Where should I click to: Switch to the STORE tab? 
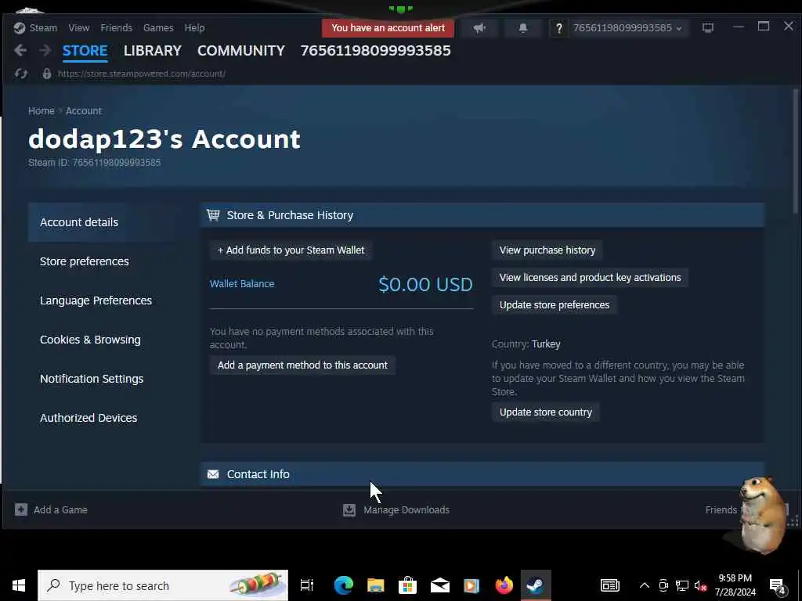click(85, 51)
